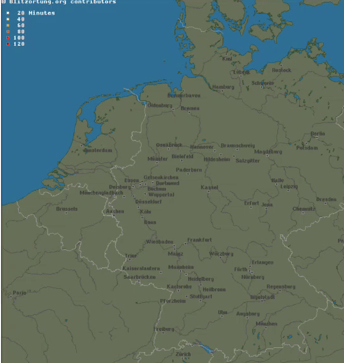Click the Rostock city label

pos(281,70)
